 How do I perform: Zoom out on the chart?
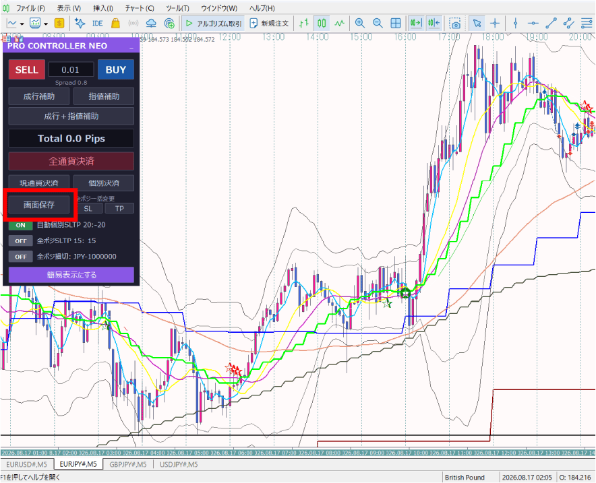coord(378,24)
